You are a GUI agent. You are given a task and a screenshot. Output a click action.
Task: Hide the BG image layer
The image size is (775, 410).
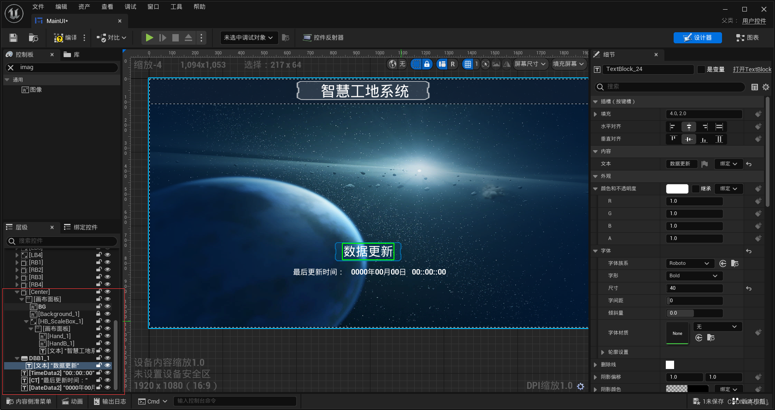tap(107, 306)
